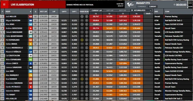Image resolution: width=193 pixels, height=101 pixels.
Task: Click the accumulated chart icon
Action: pos(132,10)
